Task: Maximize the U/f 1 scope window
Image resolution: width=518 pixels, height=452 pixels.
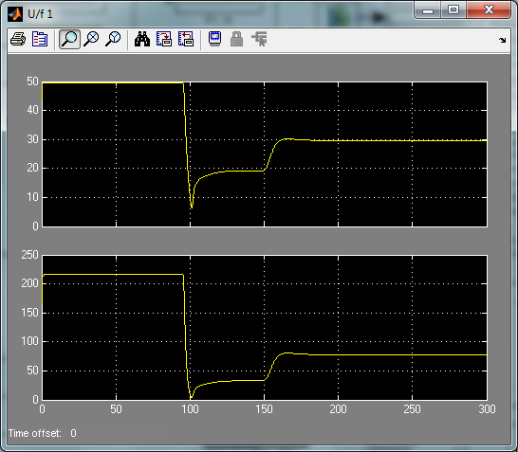Action: tap(453, 9)
